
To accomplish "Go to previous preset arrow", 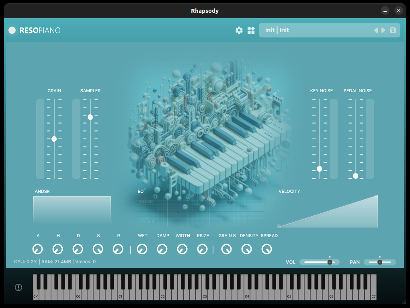I will coord(376,30).
